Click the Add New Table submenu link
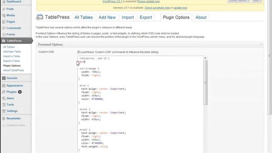 pyautogui.click(x=12, y=52)
